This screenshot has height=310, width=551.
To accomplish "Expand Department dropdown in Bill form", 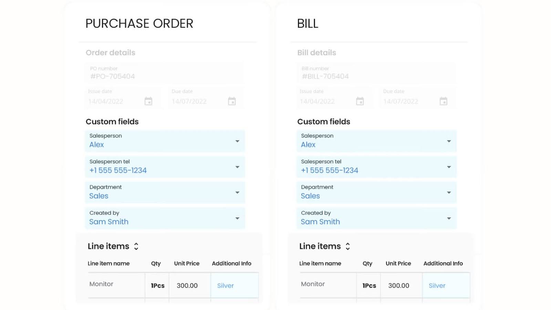I will (449, 193).
